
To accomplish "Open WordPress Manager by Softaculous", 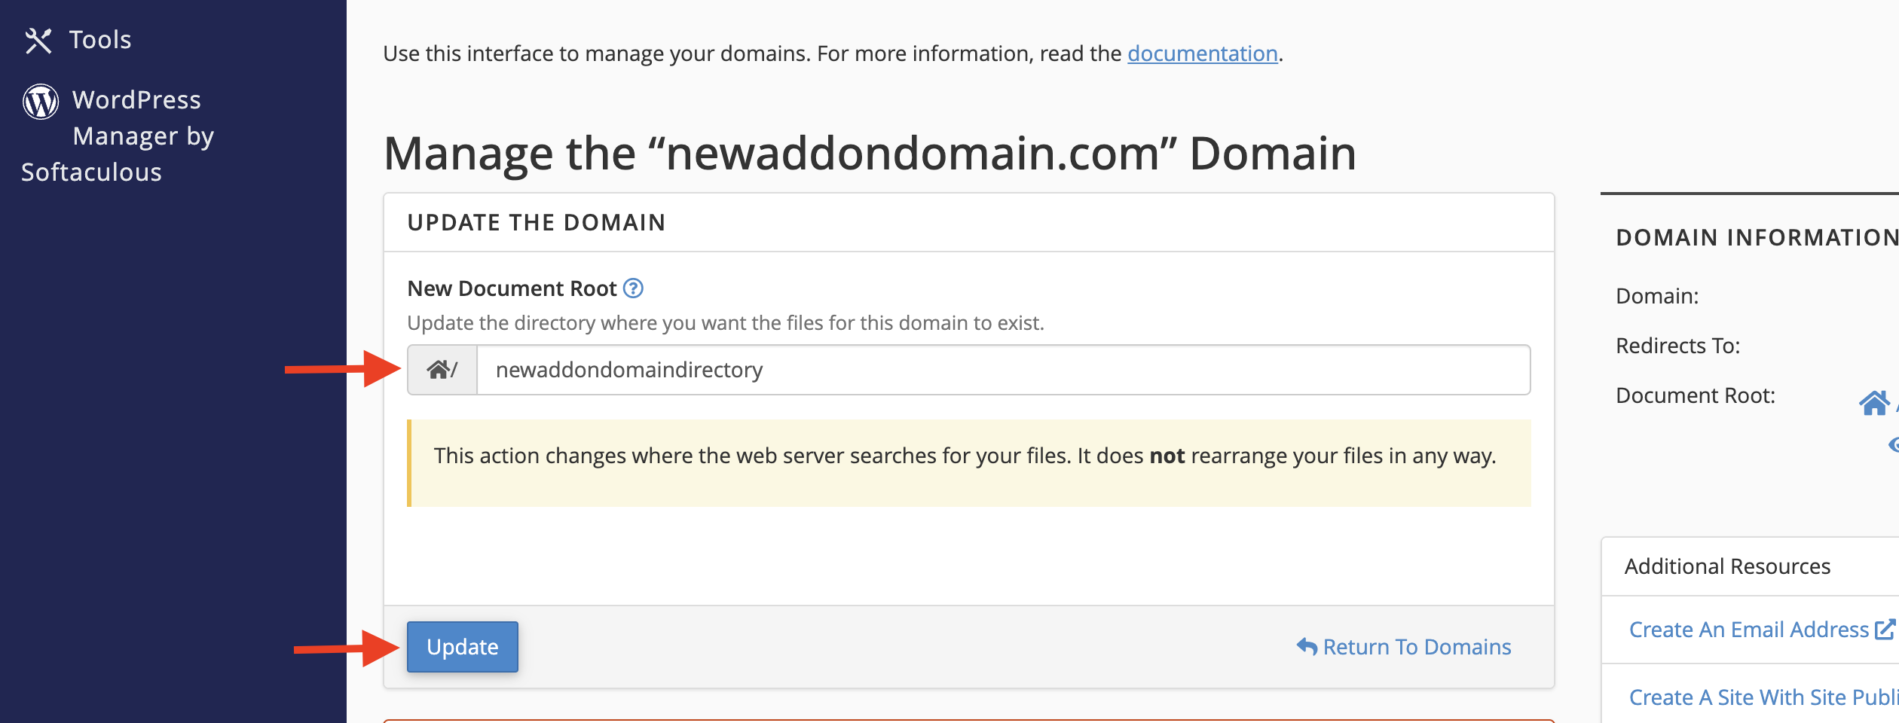I will tap(118, 136).
